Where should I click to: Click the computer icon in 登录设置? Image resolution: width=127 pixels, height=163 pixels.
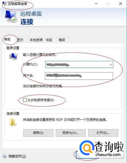pyautogui.click(x=13, y=57)
